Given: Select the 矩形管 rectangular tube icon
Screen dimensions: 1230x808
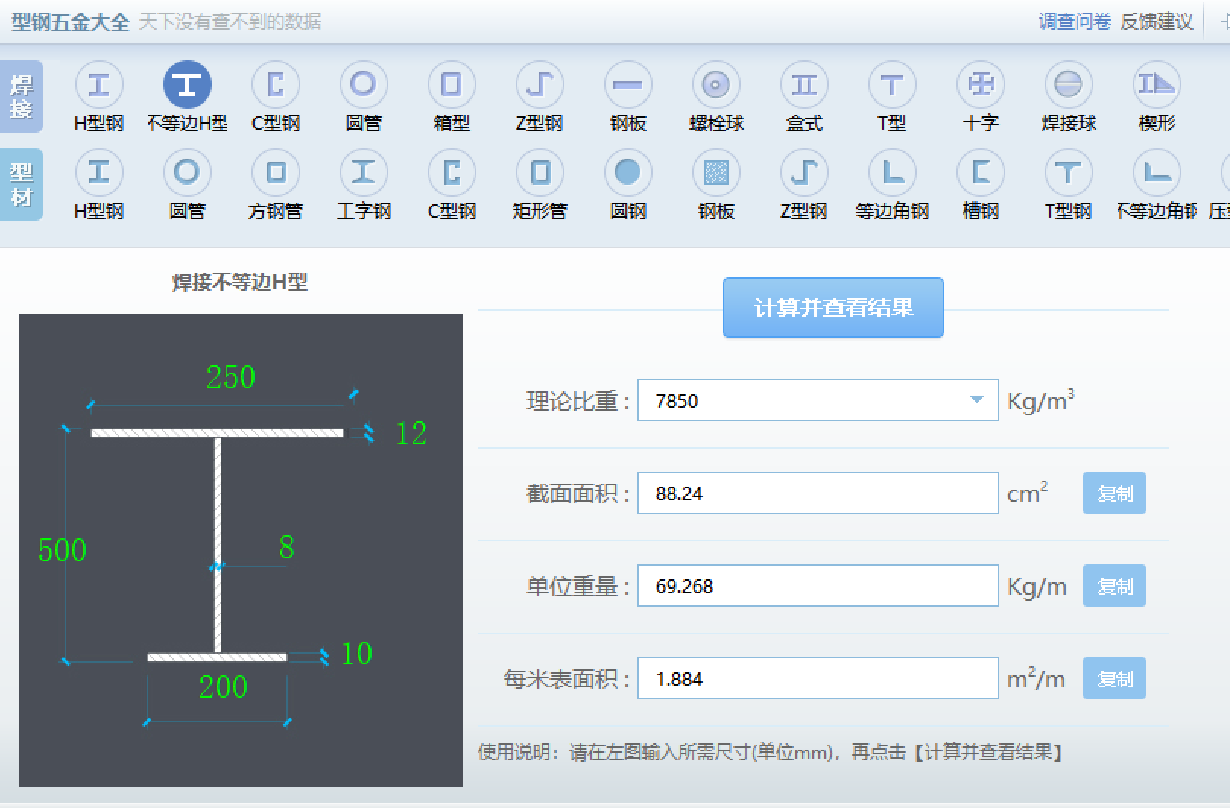Looking at the screenshot, I should click(539, 172).
